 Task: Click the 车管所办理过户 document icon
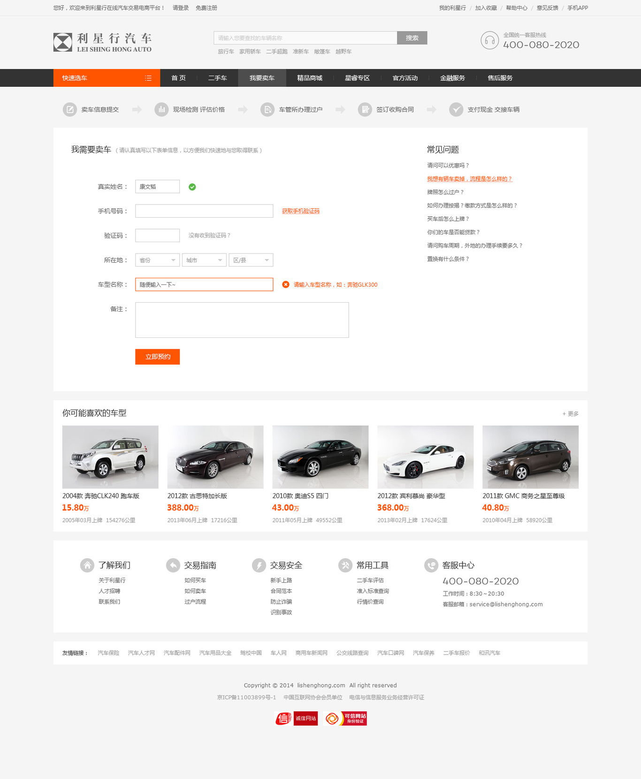267,109
